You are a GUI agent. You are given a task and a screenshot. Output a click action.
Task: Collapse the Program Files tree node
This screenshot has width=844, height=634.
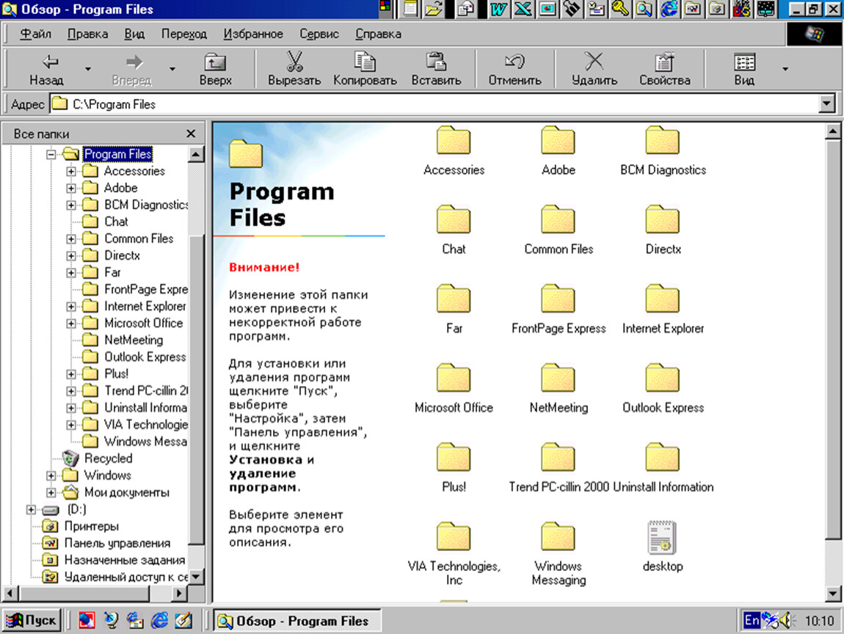pyautogui.click(x=51, y=154)
